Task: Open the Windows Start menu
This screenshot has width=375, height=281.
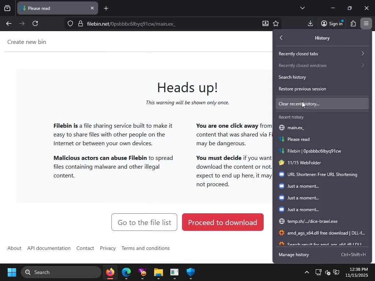Action: pos(12,272)
